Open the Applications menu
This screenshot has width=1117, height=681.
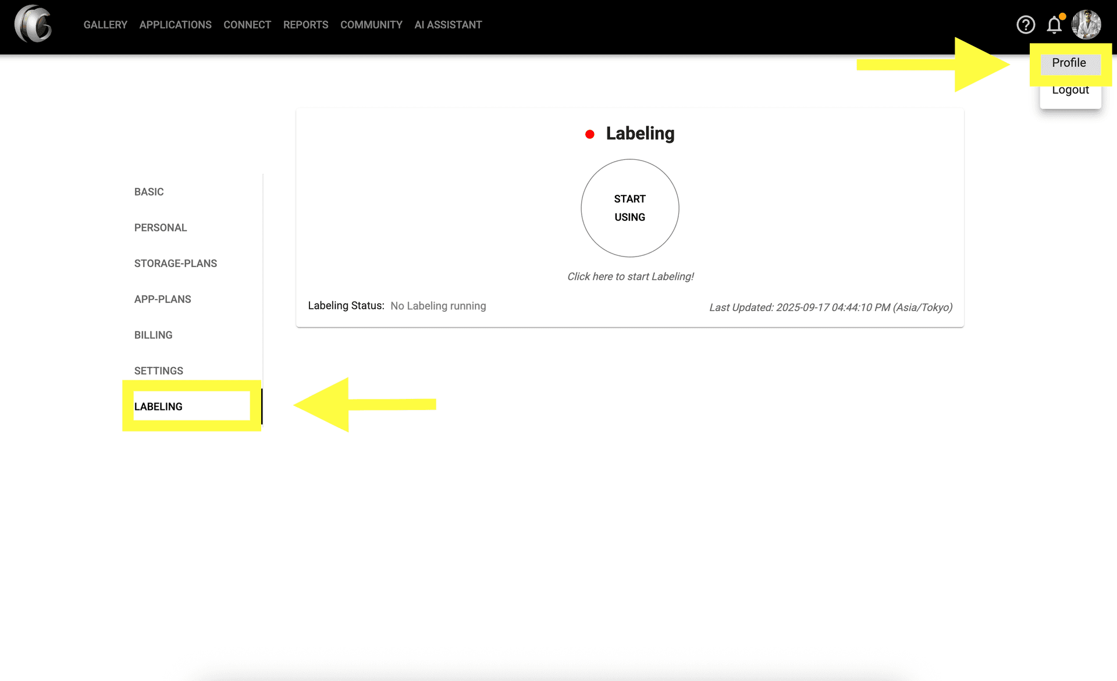point(175,25)
